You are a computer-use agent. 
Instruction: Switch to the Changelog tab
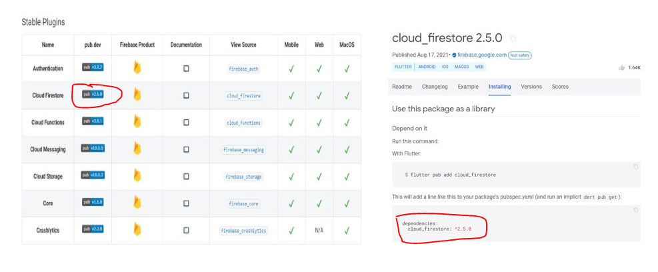pos(435,87)
